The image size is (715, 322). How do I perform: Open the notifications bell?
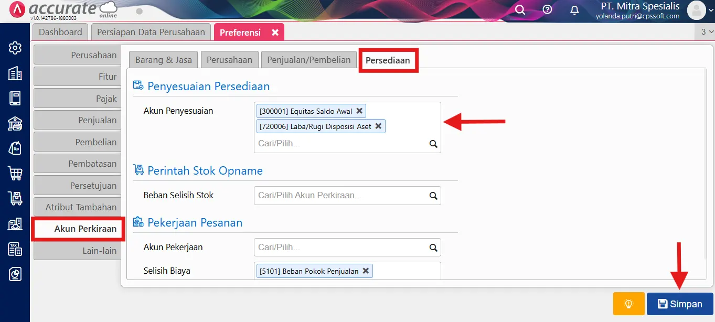(575, 10)
